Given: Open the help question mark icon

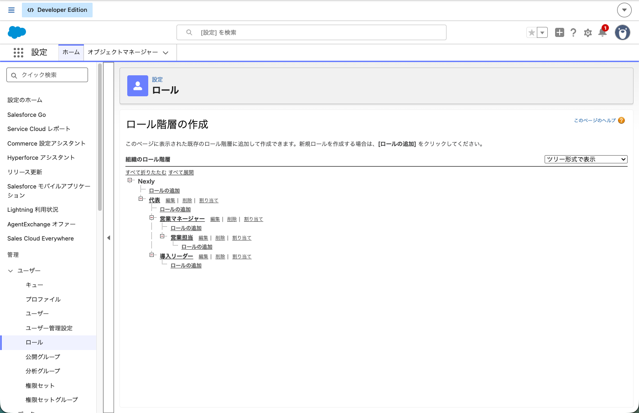Looking at the screenshot, I should 573,32.
